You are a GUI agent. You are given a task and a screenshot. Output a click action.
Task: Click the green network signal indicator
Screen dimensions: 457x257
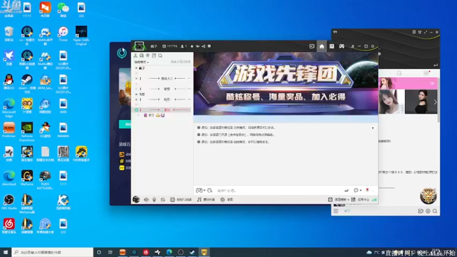coord(374,199)
